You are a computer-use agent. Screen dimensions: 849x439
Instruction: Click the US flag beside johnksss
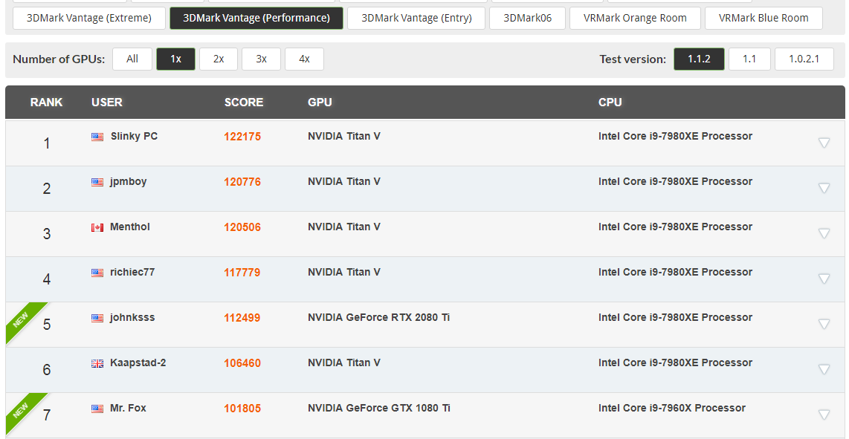pyautogui.click(x=97, y=318)
